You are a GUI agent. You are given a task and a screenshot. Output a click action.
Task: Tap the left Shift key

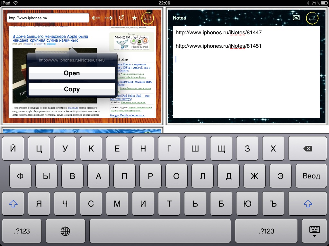pyautogui.click(x=13, y=203)
